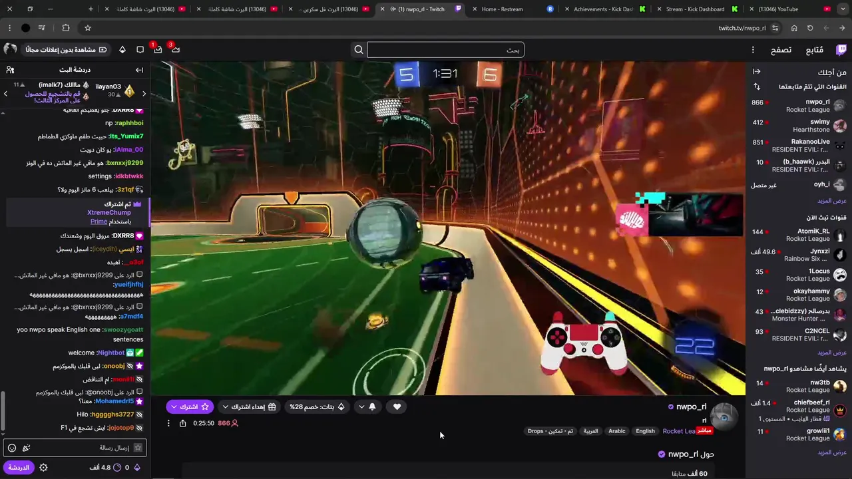The image size is (852, 479).
Task: Click the sort followed channels icon
Action: tap(756, 86)
